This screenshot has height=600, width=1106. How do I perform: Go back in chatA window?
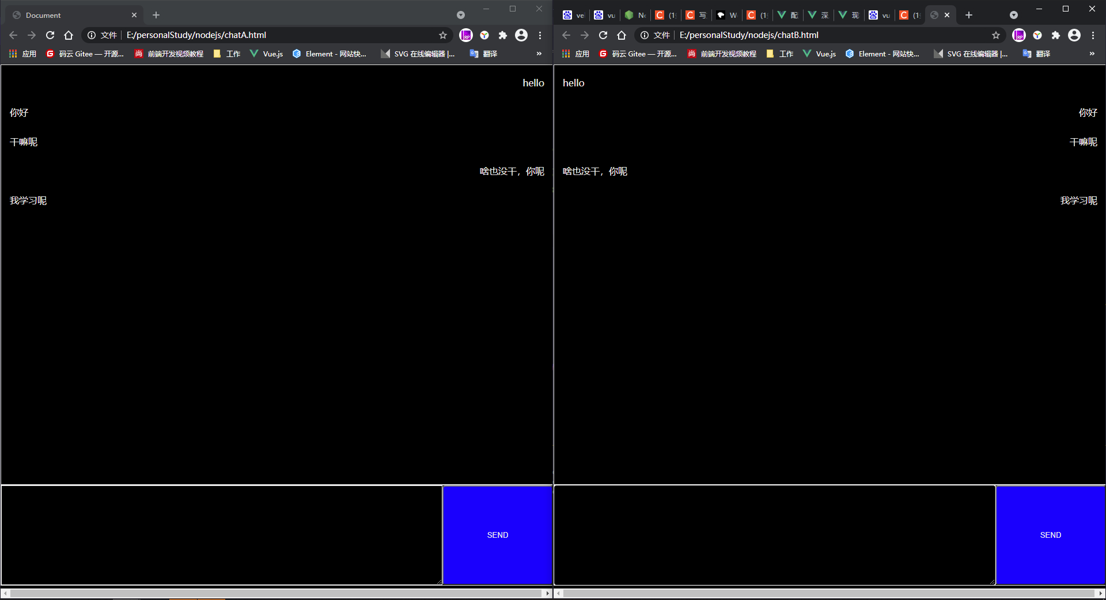tap(13, 35)
